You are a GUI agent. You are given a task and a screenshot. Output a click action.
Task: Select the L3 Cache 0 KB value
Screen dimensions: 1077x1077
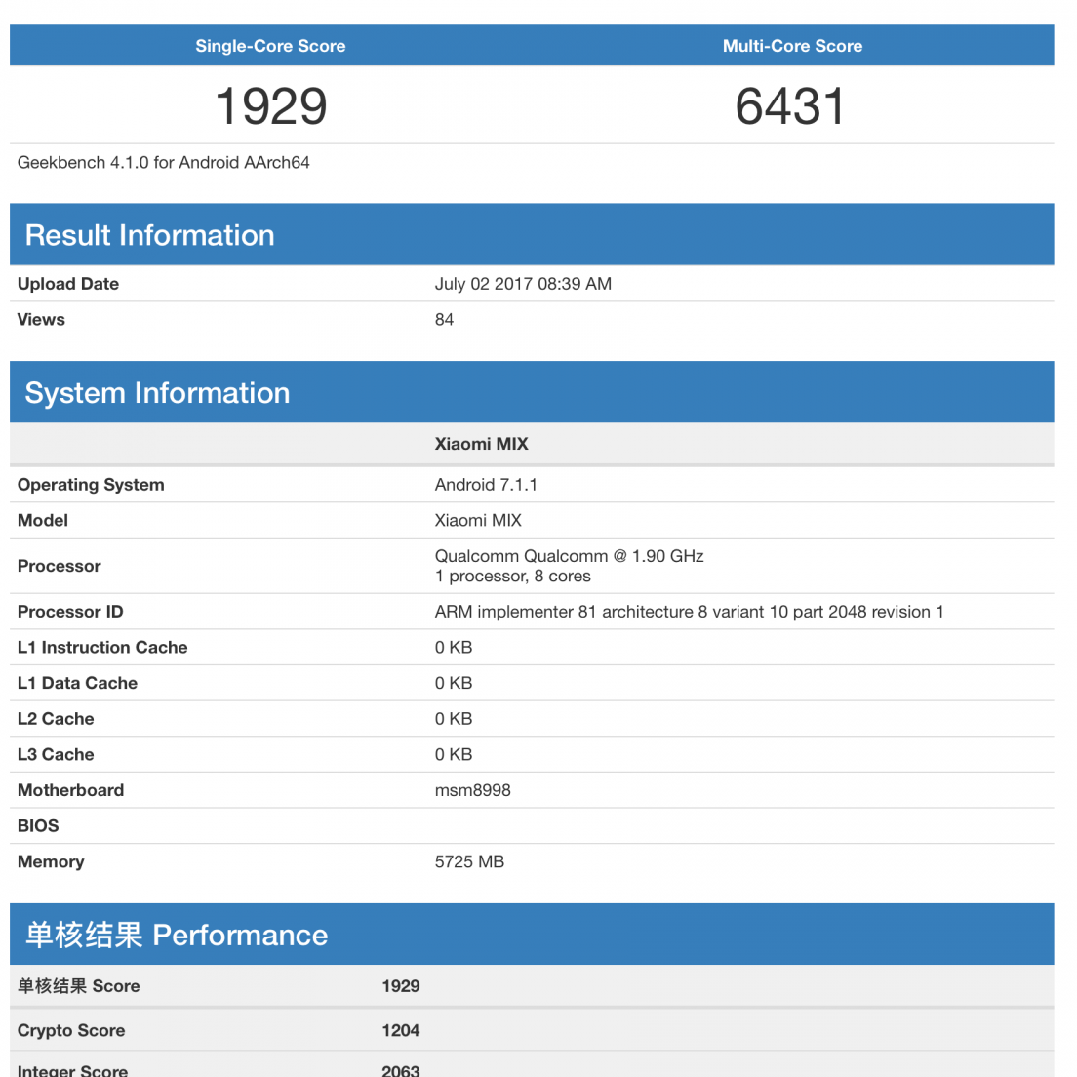pos(454,755)
